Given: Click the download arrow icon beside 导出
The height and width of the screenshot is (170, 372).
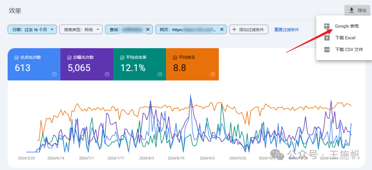Looking at the screenshot, I should 352,10.
